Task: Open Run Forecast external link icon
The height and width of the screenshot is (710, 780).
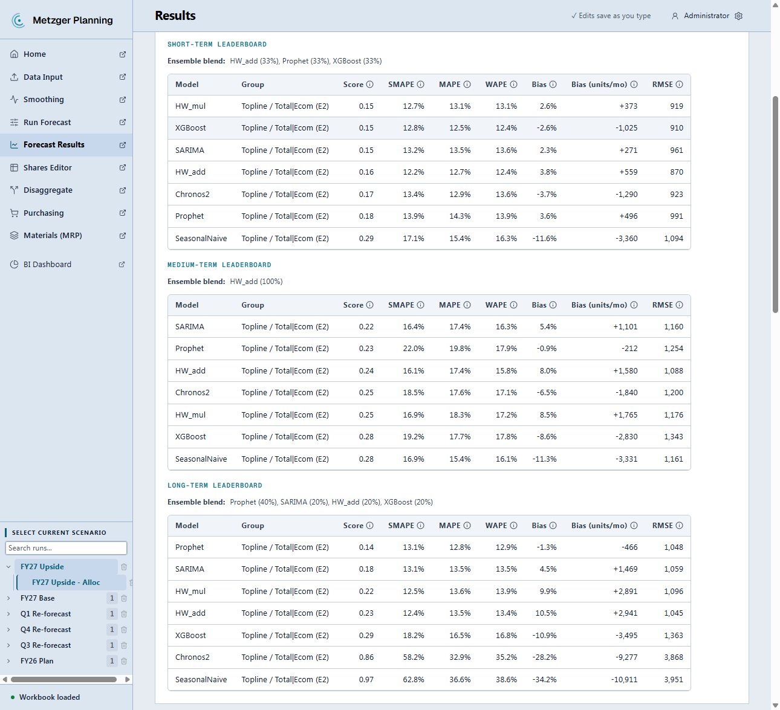Action: click(x=123, y=122)
